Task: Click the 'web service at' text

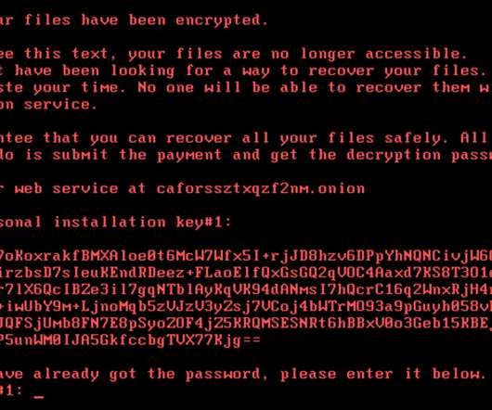Action: (x=80, y=188)
